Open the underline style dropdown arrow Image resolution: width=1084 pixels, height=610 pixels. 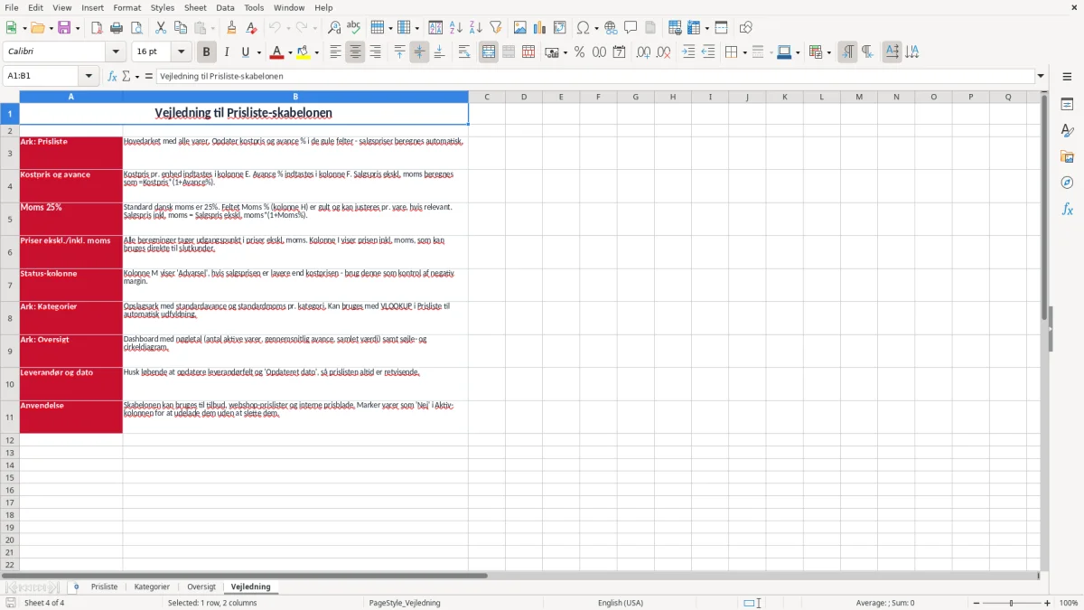[x=258, y=52]
